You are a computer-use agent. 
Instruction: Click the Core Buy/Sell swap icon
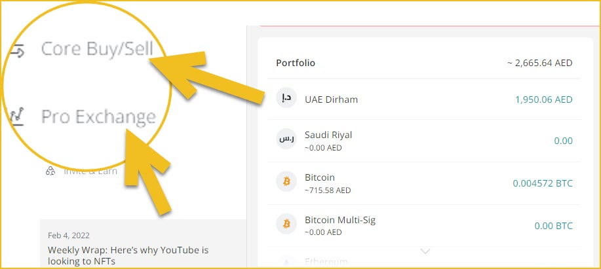tap(17, 50)
